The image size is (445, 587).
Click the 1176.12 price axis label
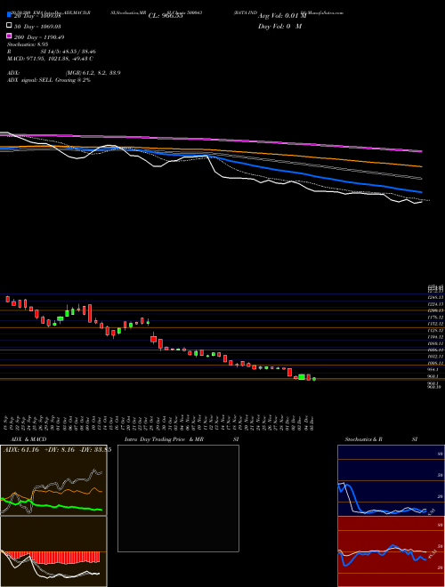(435, 318)
